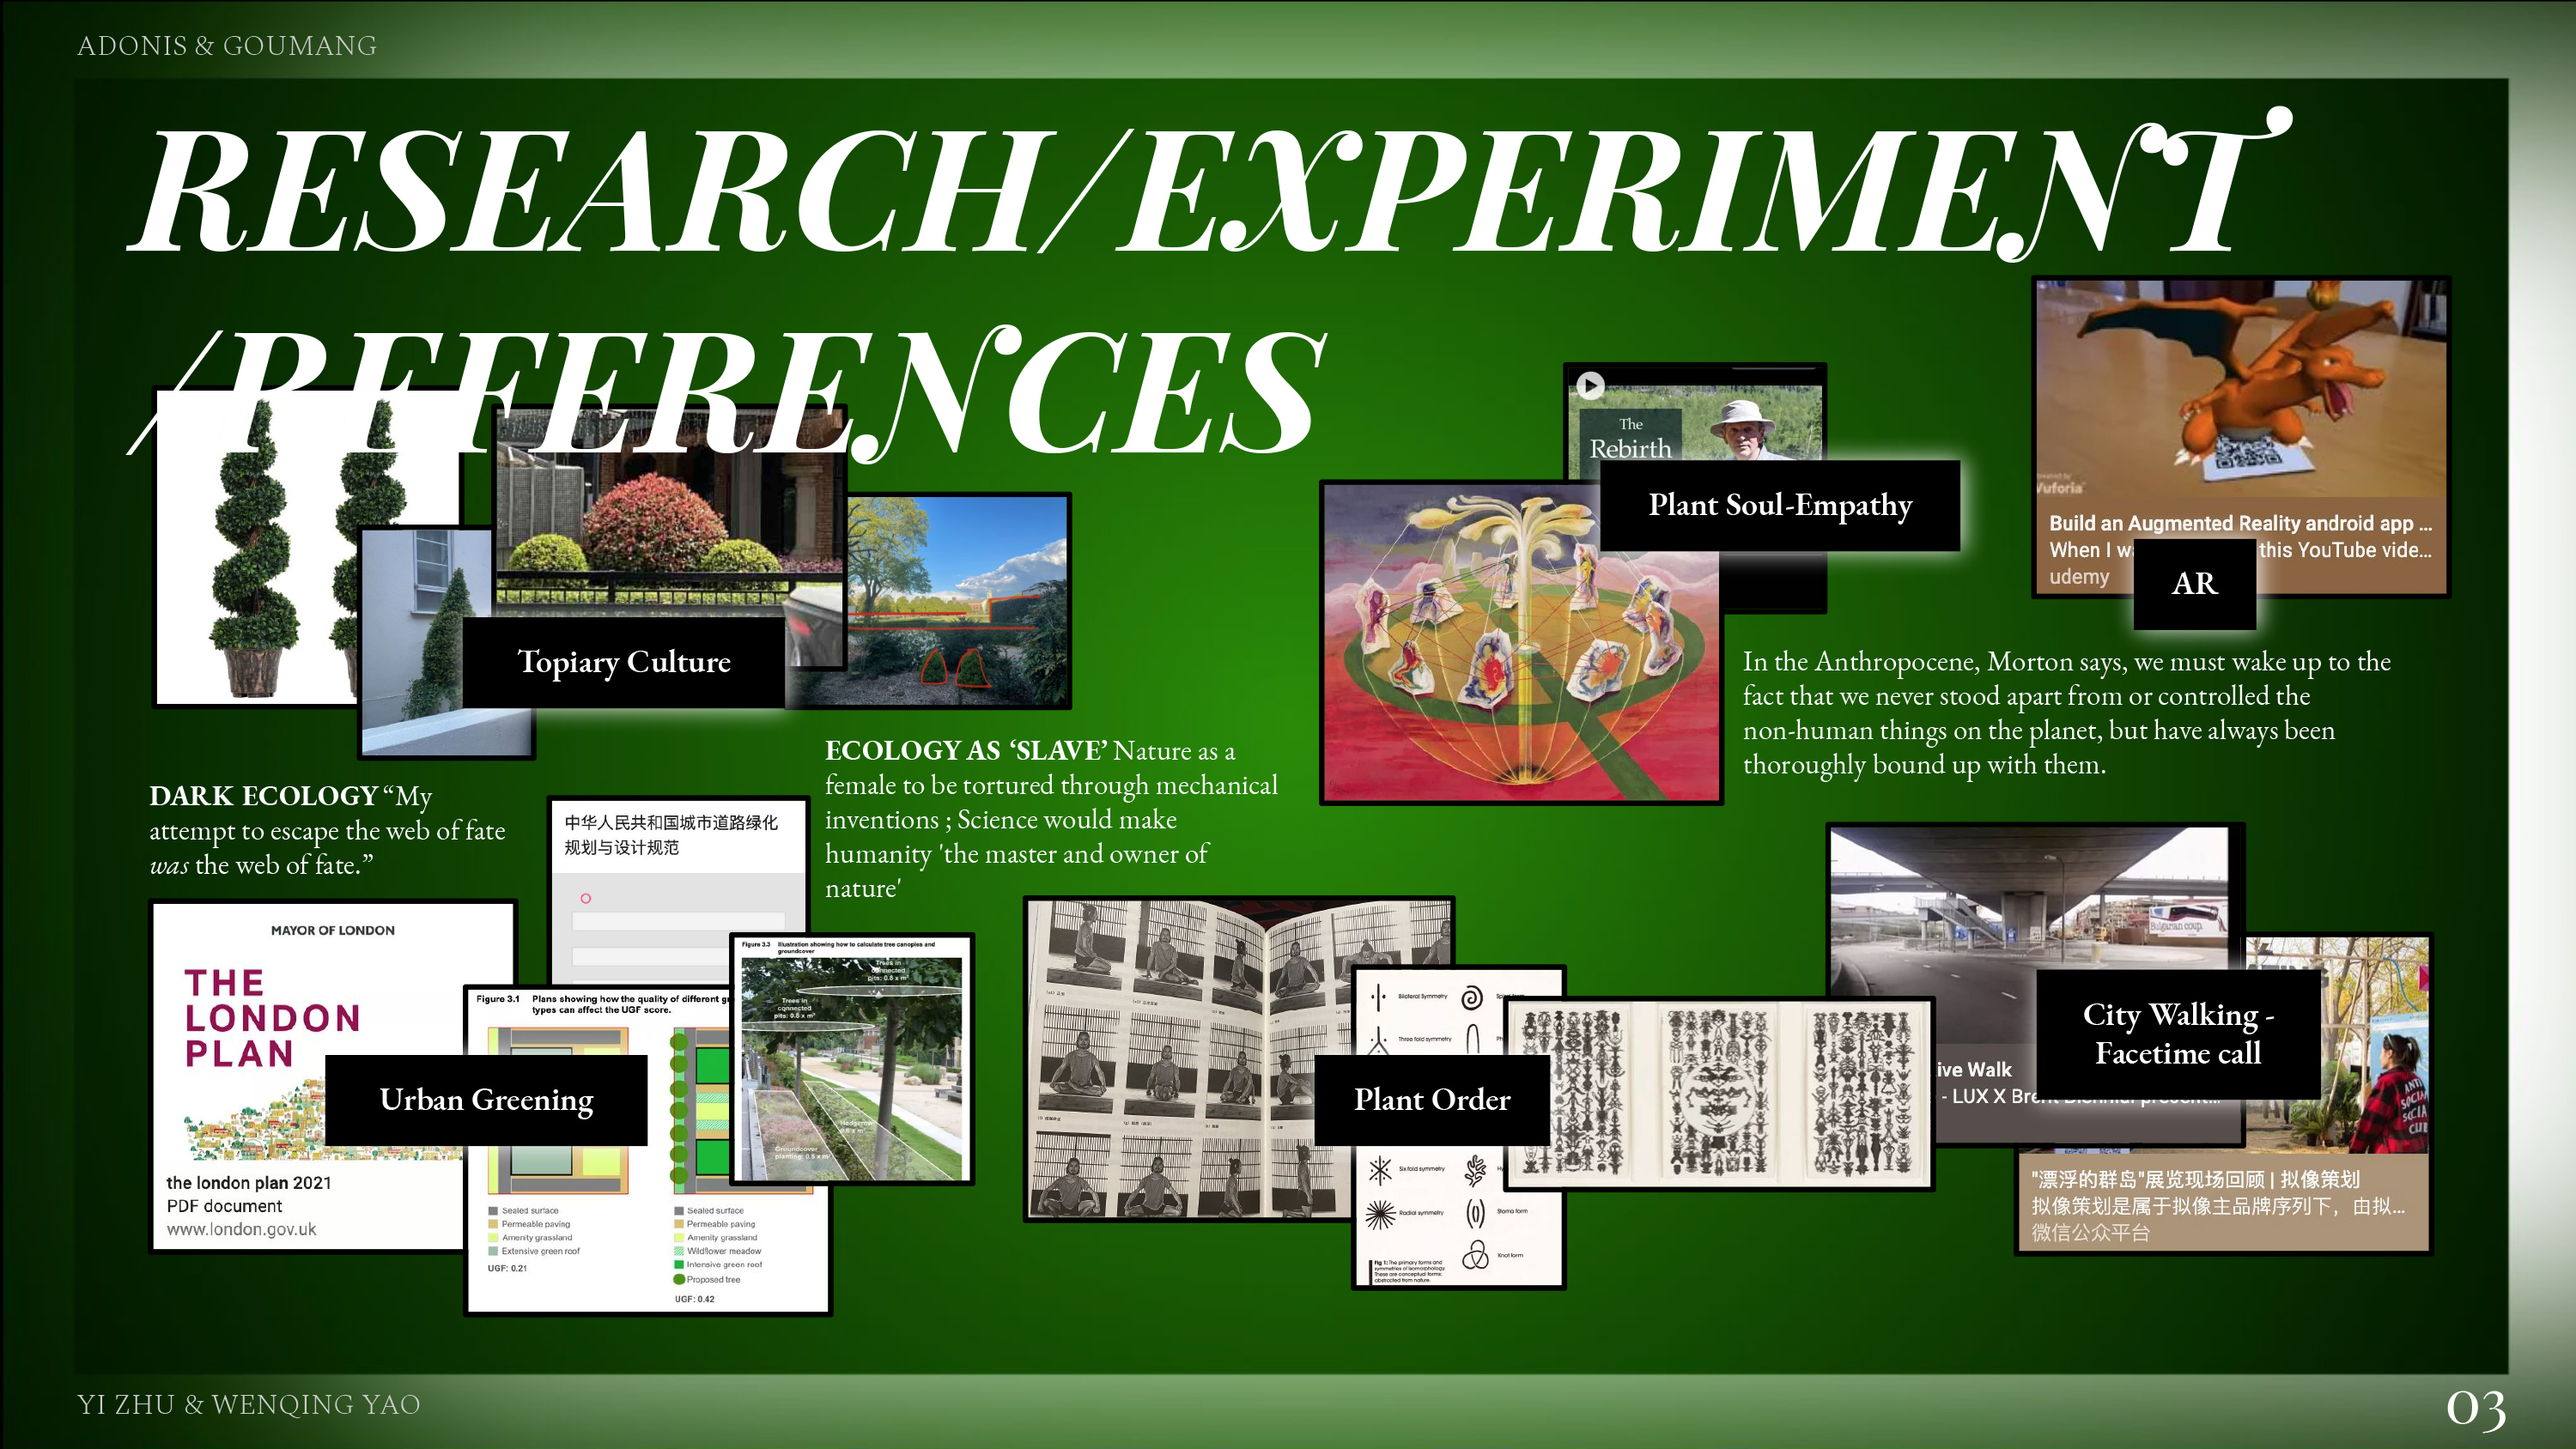Click the Topiary Culture label

coord(624,662)
